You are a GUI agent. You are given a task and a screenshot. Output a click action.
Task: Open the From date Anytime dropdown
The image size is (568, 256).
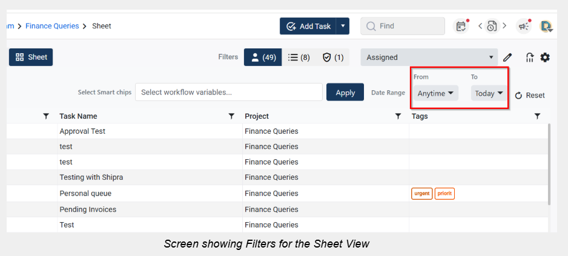coord(435,93)
